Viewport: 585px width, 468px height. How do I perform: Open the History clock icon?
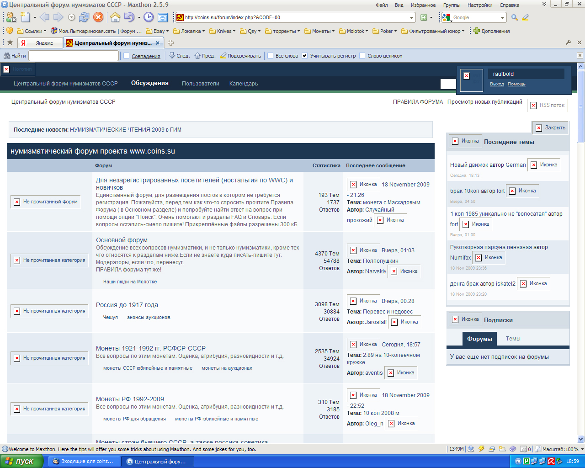click(149, 17)
